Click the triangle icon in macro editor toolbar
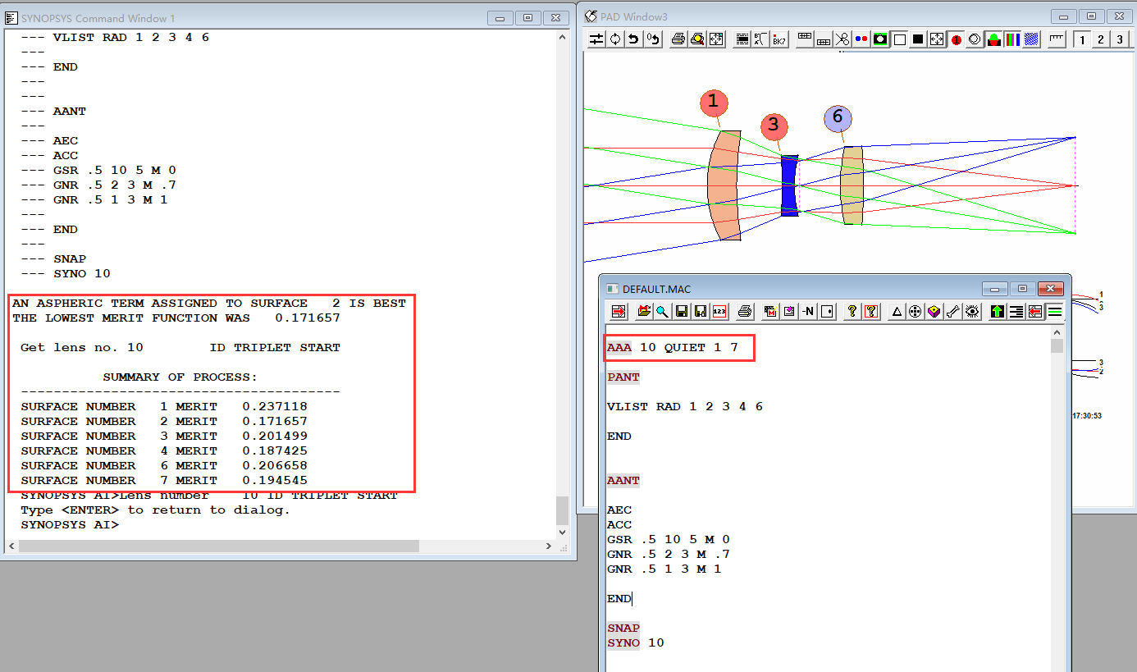Image resolution: width=1137 pixels, height=672 pixels. tap(897, 311)
